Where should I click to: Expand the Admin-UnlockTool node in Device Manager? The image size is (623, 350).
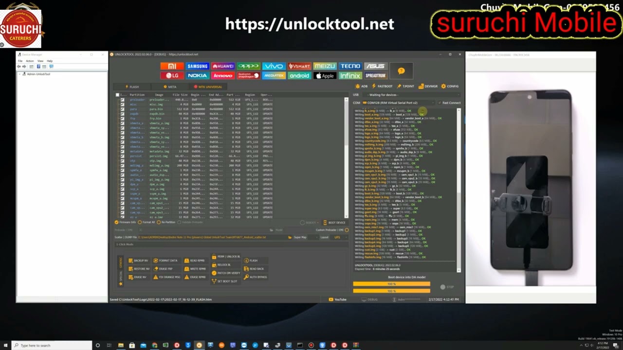point(20,74)
